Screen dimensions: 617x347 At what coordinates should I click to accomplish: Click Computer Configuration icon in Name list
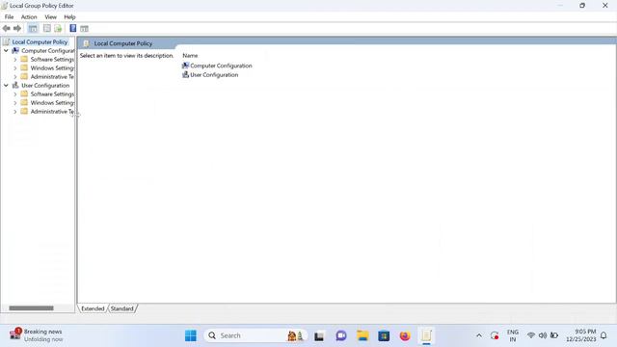[x=185, y=66]
